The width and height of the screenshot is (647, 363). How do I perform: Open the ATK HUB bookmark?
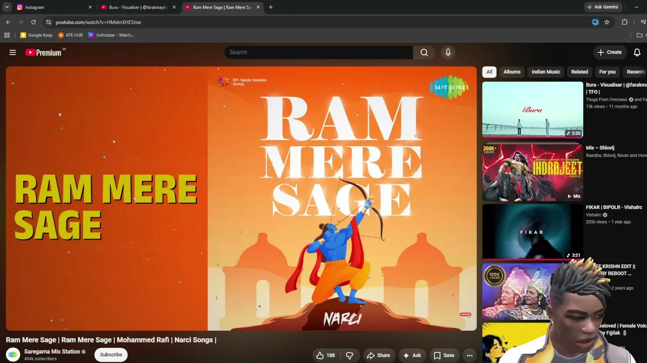click(70, 35)
